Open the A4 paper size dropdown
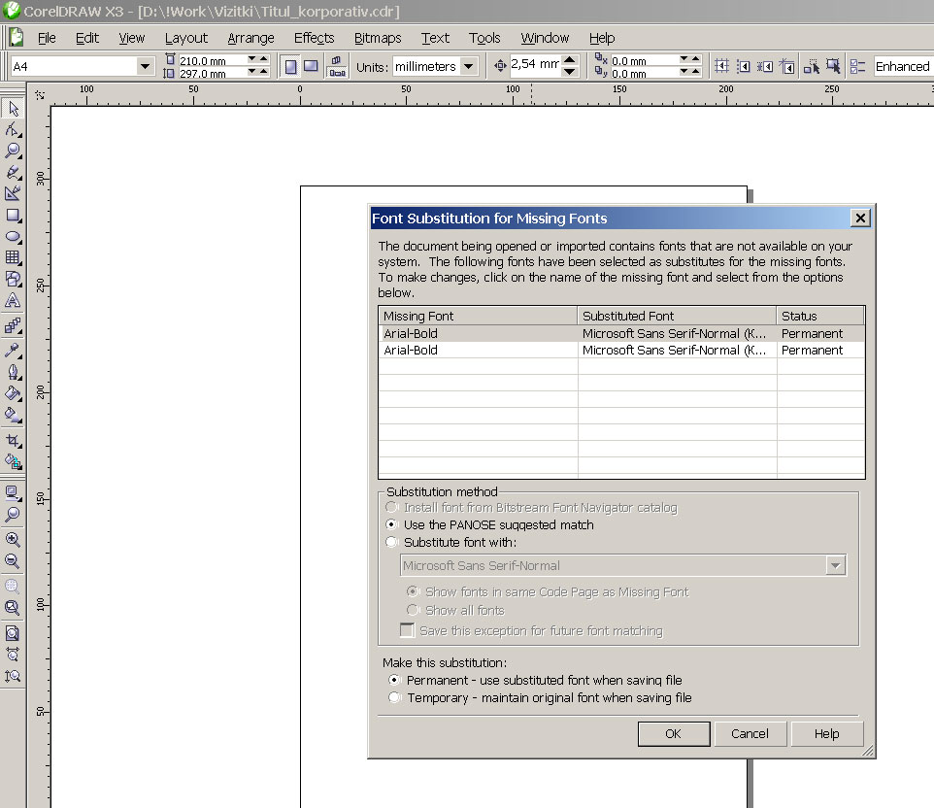This screenshot has width=934, height=808. [x=145, y=66]
